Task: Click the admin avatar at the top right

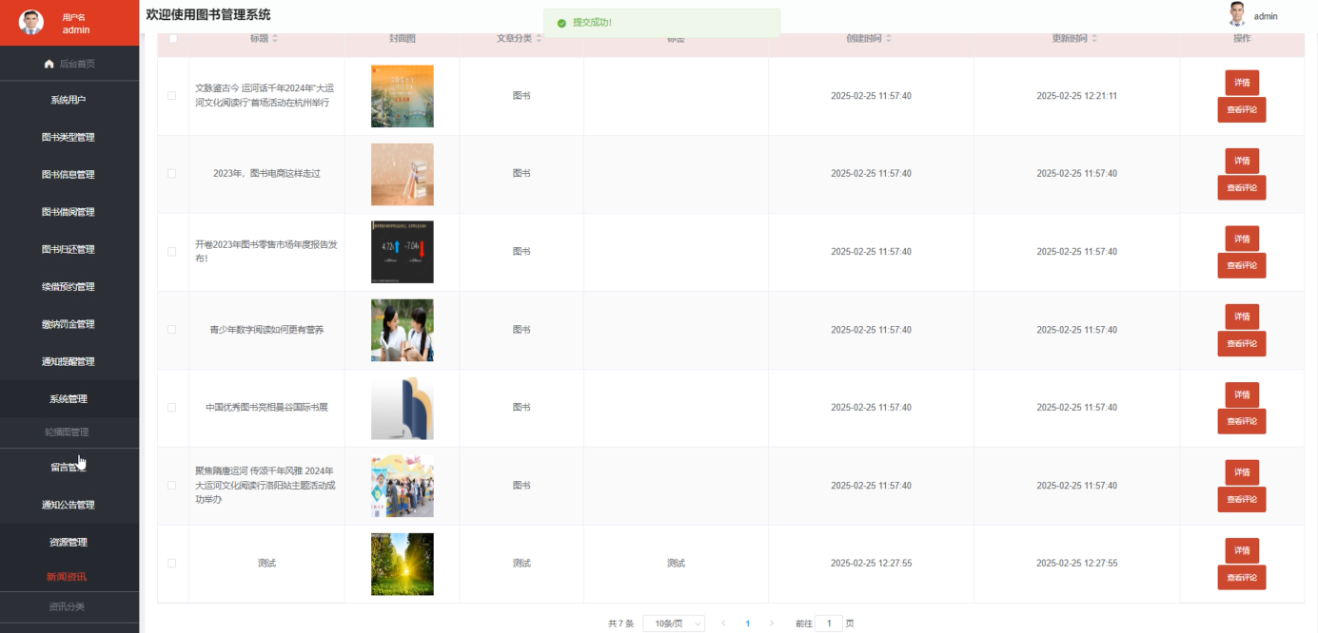Action: point(1237,14)
